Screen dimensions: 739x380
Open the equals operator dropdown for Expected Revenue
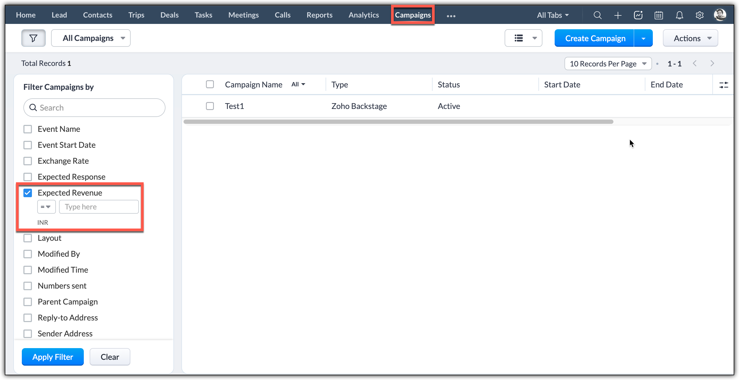point(46,207)
